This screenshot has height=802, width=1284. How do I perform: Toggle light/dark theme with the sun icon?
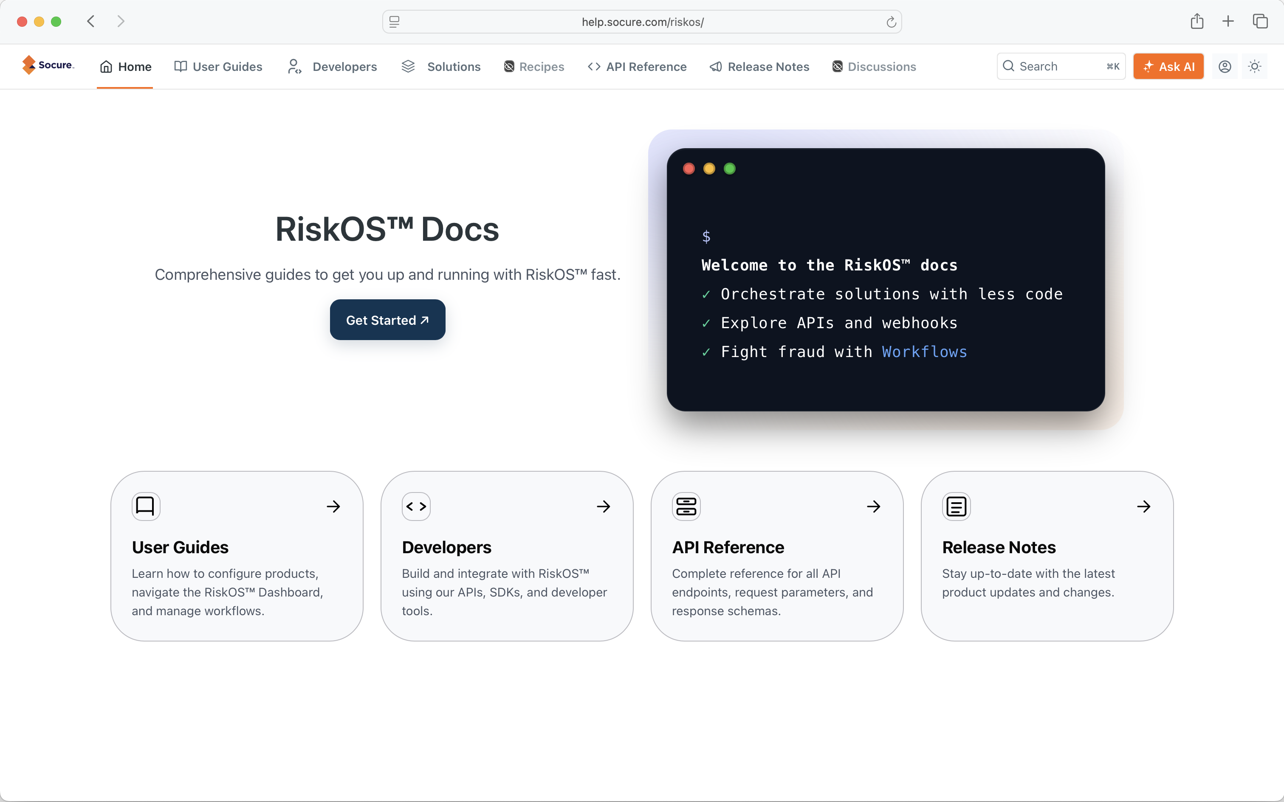(x=1256, y=66)
